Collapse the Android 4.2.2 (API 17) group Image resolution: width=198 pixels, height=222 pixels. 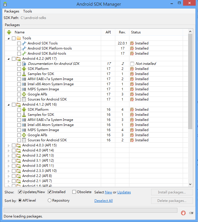coord(8,59)
